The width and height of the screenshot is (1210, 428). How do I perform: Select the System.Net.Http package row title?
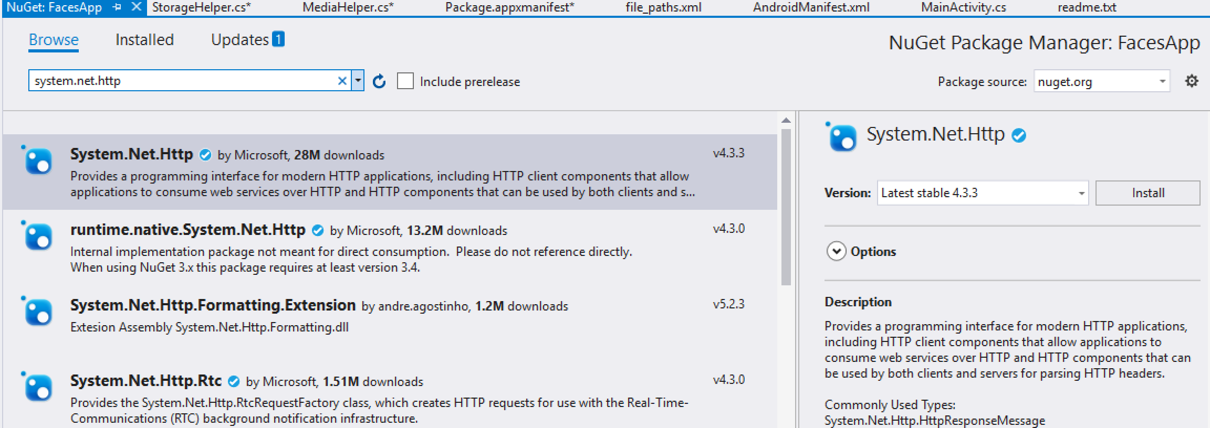(x=132, y=154)
